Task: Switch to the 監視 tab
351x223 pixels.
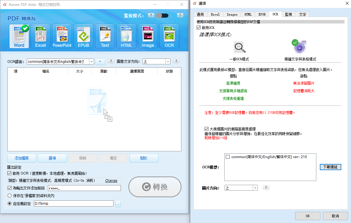Action: pyautogui.click(x=289, y=14)
